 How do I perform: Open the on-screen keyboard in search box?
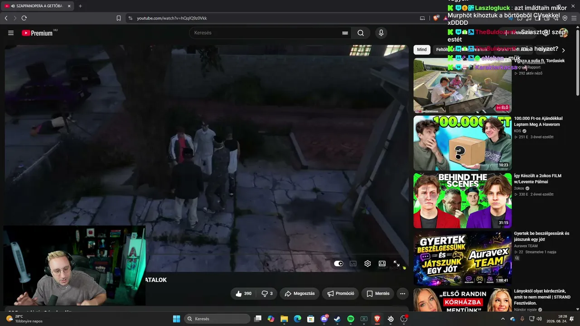coord(345,33)
